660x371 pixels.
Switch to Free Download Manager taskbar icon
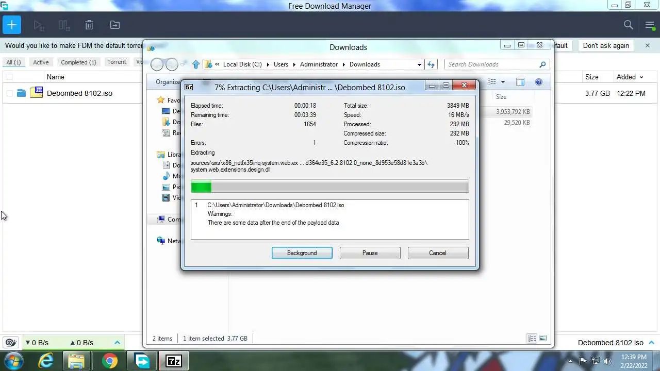[x=141, y=361]
